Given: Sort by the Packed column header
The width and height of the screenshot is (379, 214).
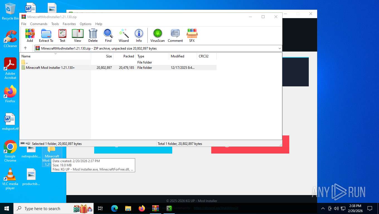Looking at the screenshot, I should click(x=125, y=56).
